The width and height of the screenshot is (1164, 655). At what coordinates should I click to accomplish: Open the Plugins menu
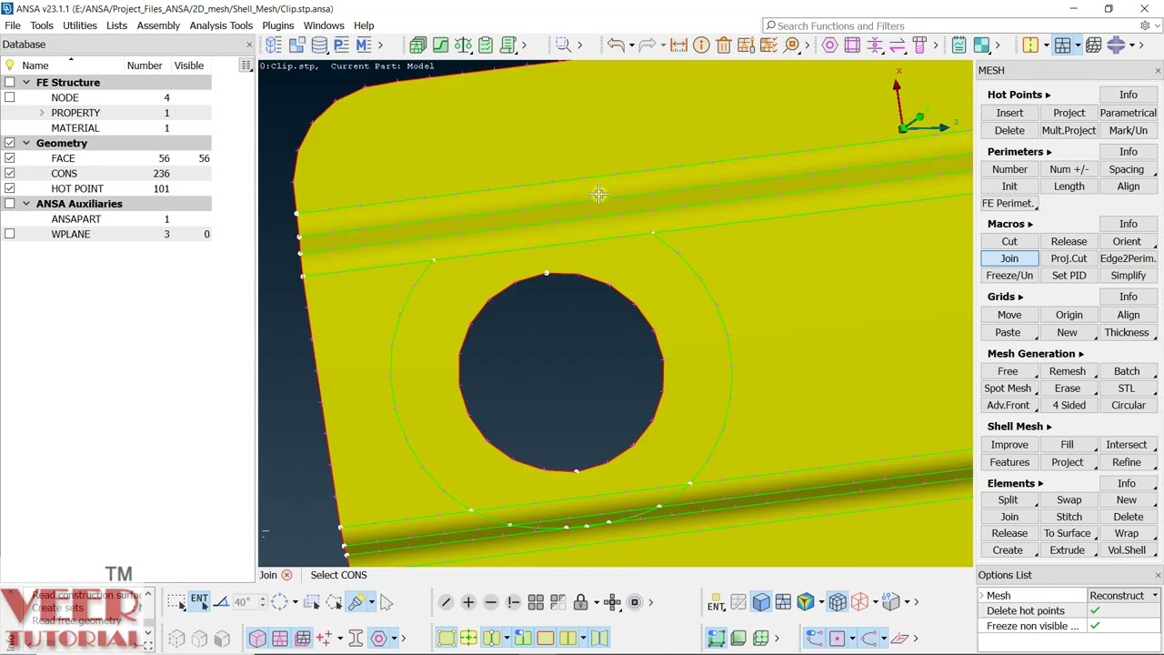[278, 25]
